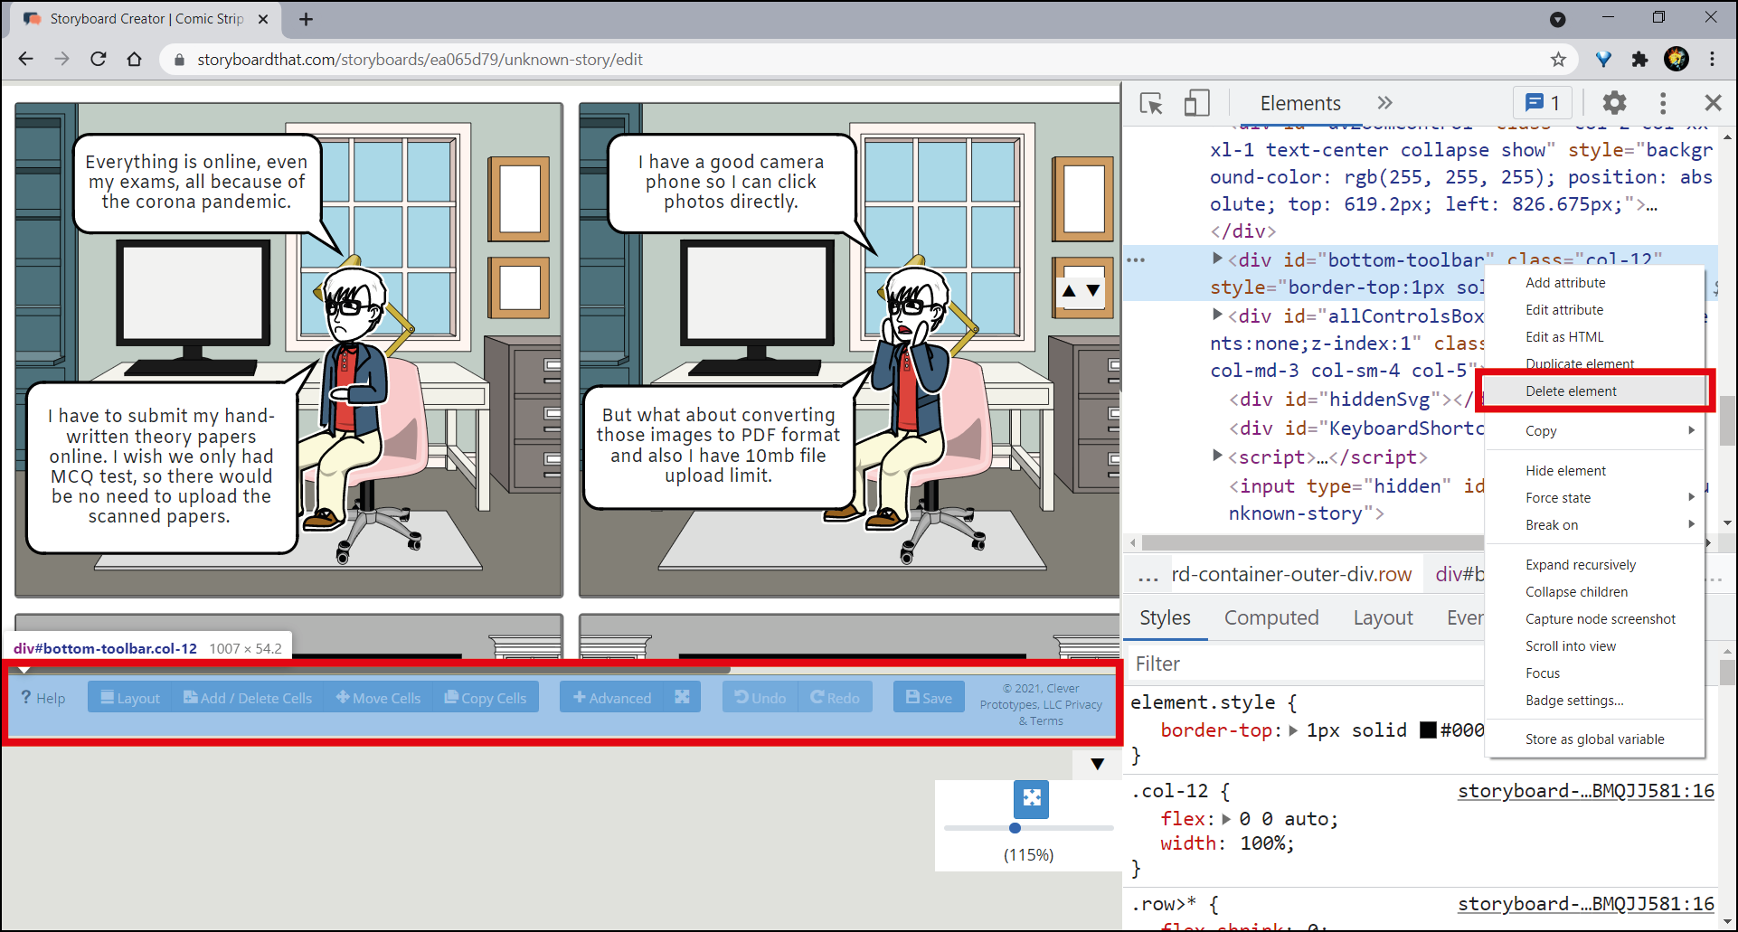Open the extensions puzzle icon

1639,60
